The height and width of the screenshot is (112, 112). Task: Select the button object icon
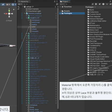[x=31, y=25]
